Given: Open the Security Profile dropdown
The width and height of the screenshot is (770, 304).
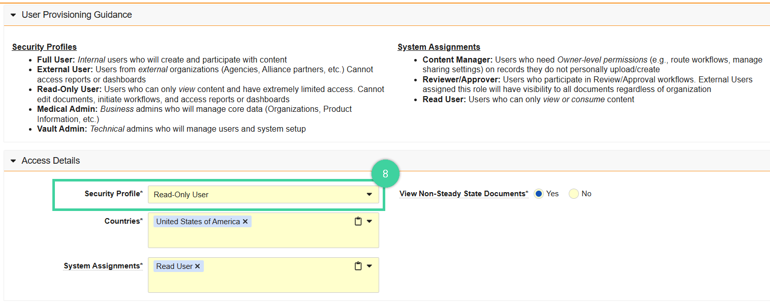Looking at the screenshot, I should [x=370, y=194].
